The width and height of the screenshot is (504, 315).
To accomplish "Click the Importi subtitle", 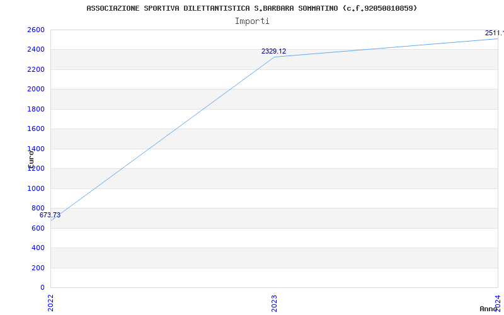I will (252, 21).
